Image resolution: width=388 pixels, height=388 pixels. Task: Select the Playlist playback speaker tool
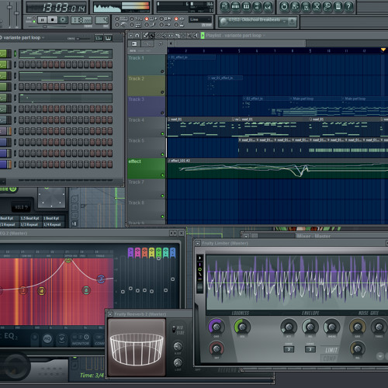coord(196,36)
